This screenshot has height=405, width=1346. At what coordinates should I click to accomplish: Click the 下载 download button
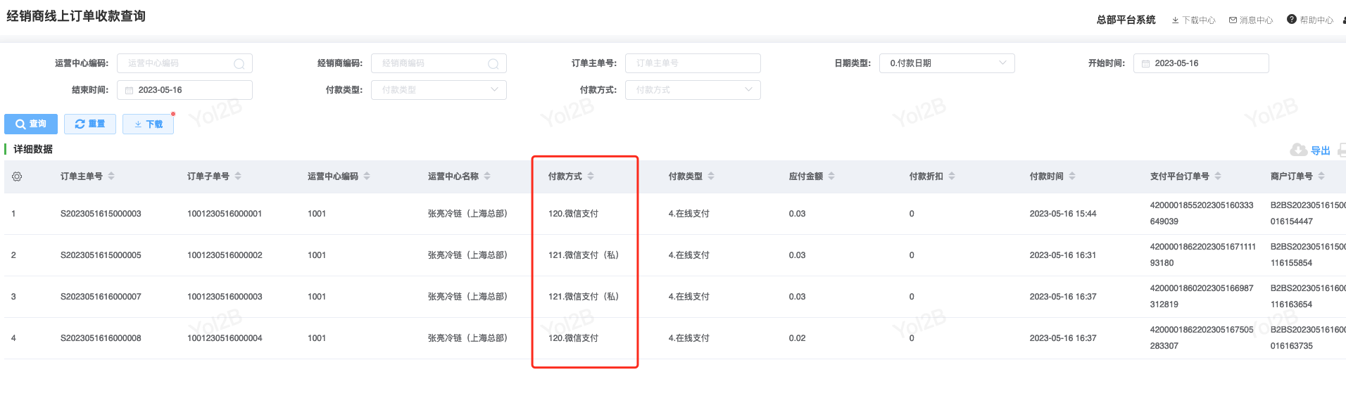pos(148,124)
